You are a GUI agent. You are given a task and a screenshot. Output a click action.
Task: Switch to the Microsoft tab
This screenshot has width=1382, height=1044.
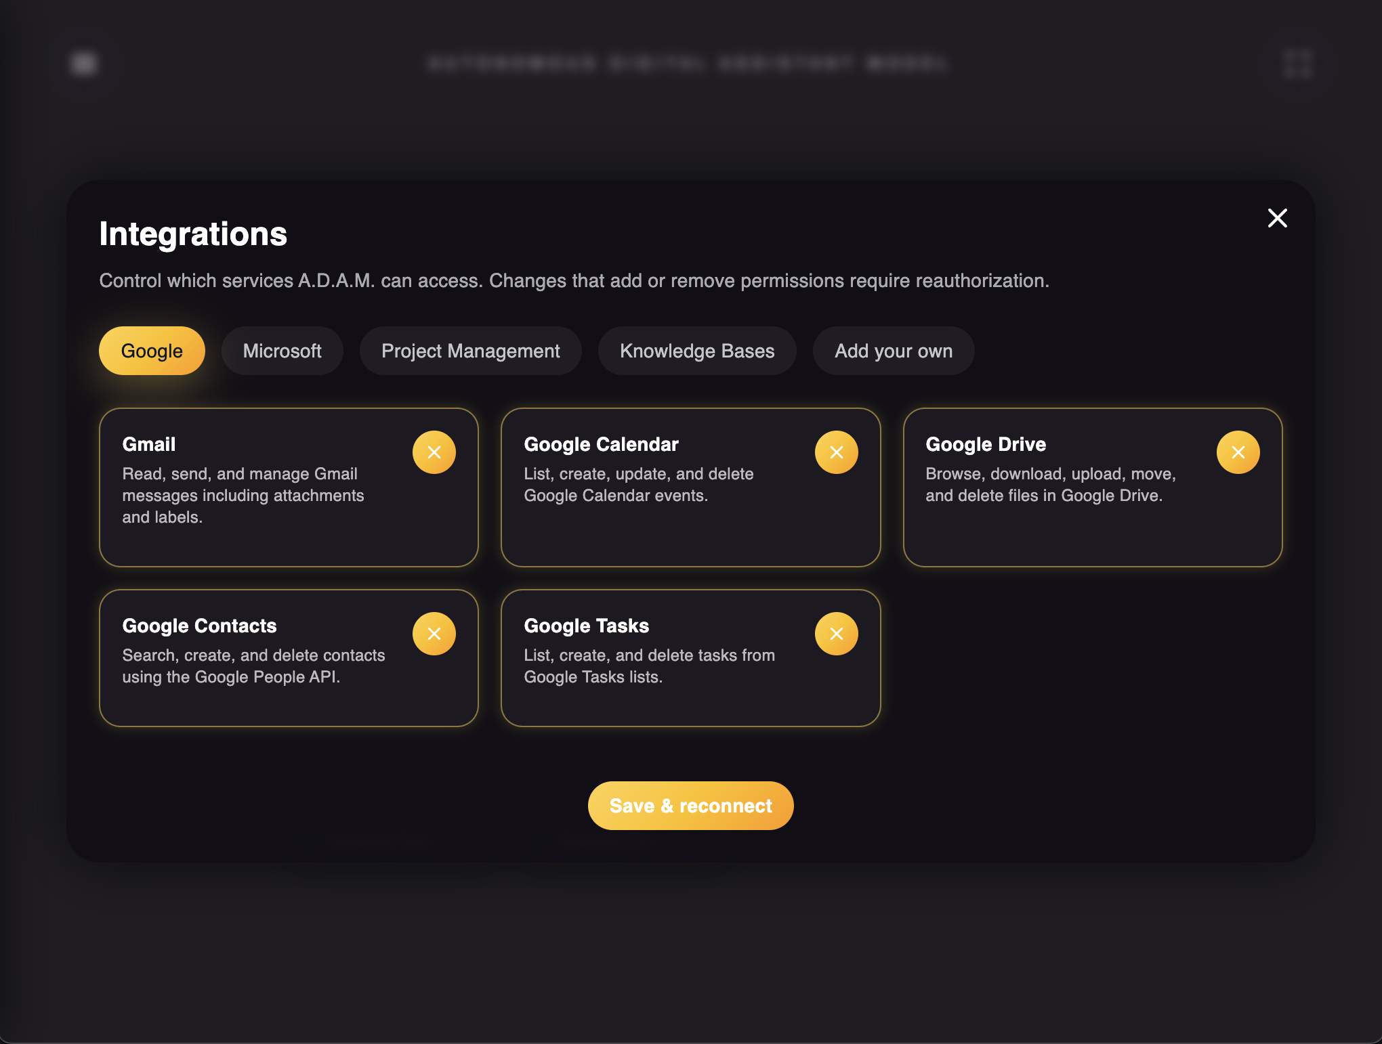(x=282, y=351)
